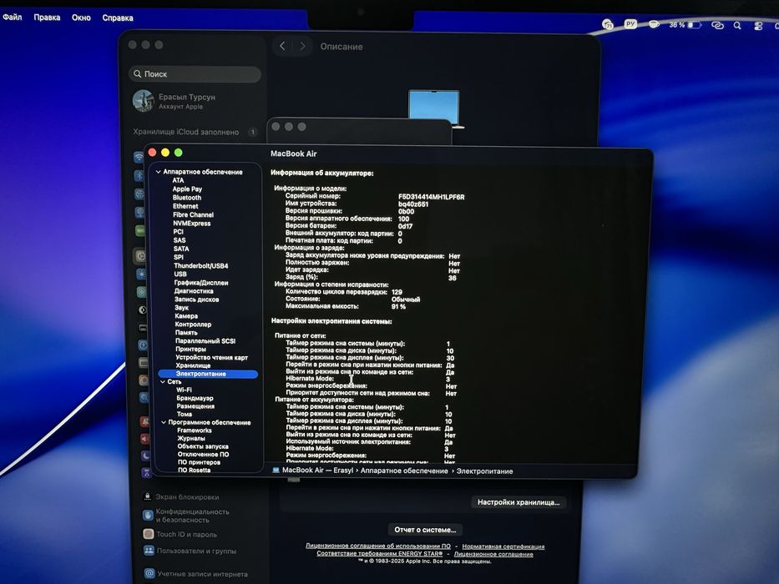This screenshot has width=779, height=584.
Task: Click the Поиск search field in Settings
Action: coord(195,74)
